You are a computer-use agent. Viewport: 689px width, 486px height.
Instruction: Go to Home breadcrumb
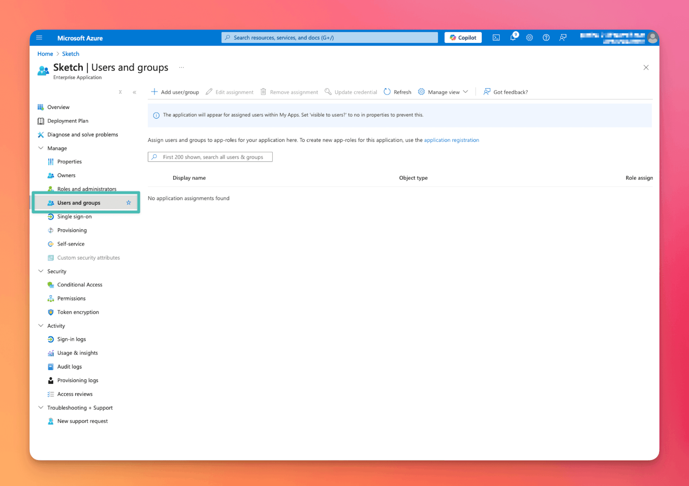coord(45,54)
